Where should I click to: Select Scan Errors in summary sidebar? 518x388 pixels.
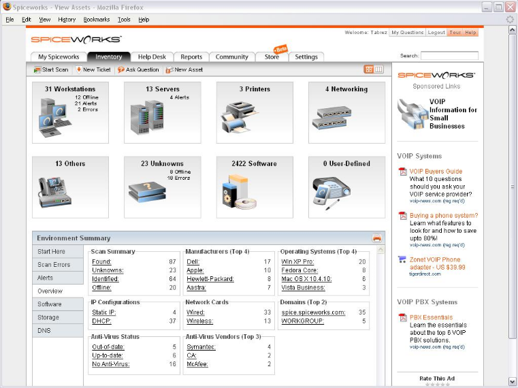(x=54, y=265)
